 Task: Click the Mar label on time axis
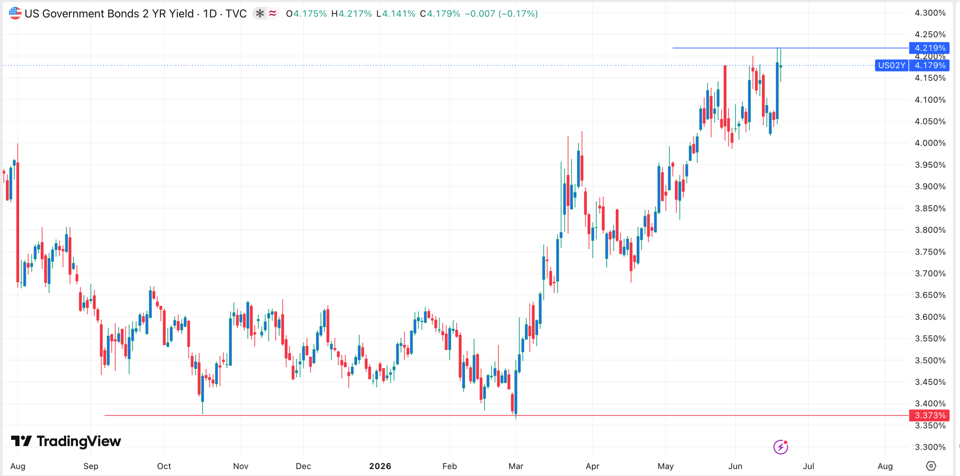[516, 466]
